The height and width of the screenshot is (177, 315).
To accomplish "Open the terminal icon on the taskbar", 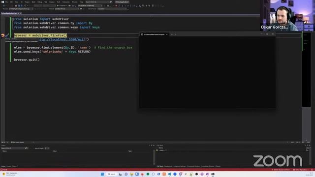I will [213, 174].
